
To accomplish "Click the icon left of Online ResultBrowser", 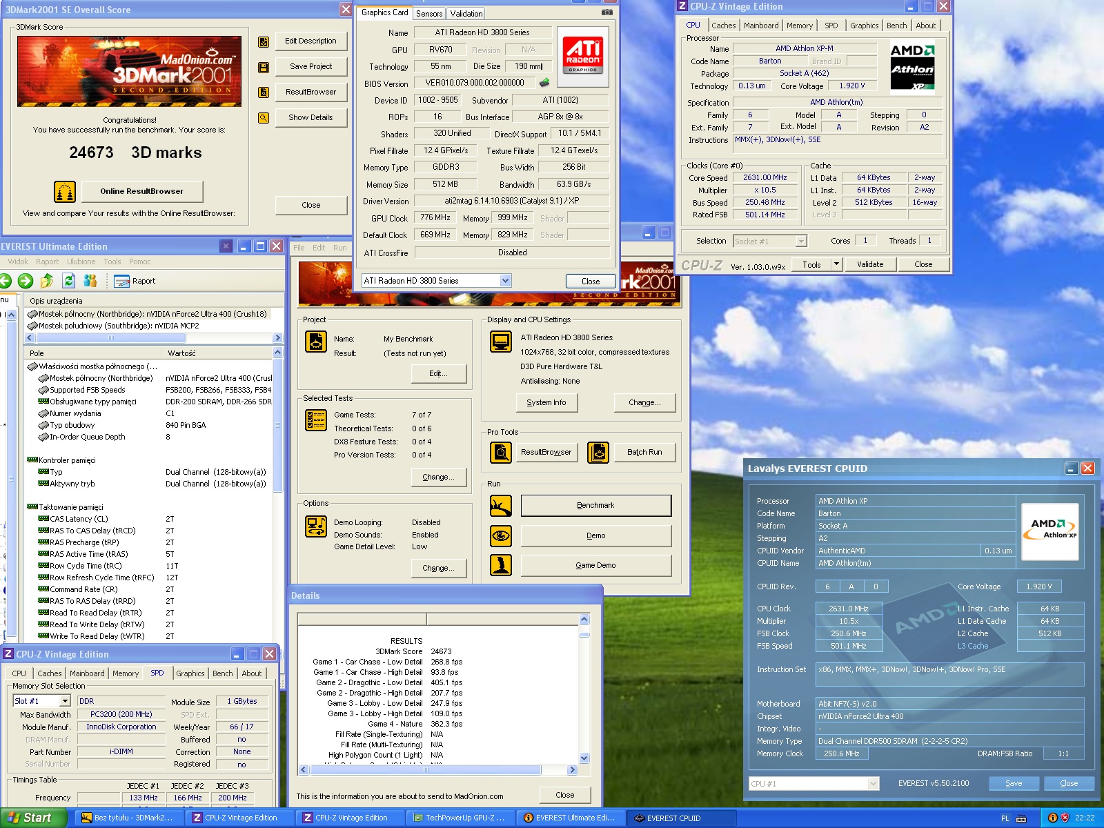I will 65,192.
